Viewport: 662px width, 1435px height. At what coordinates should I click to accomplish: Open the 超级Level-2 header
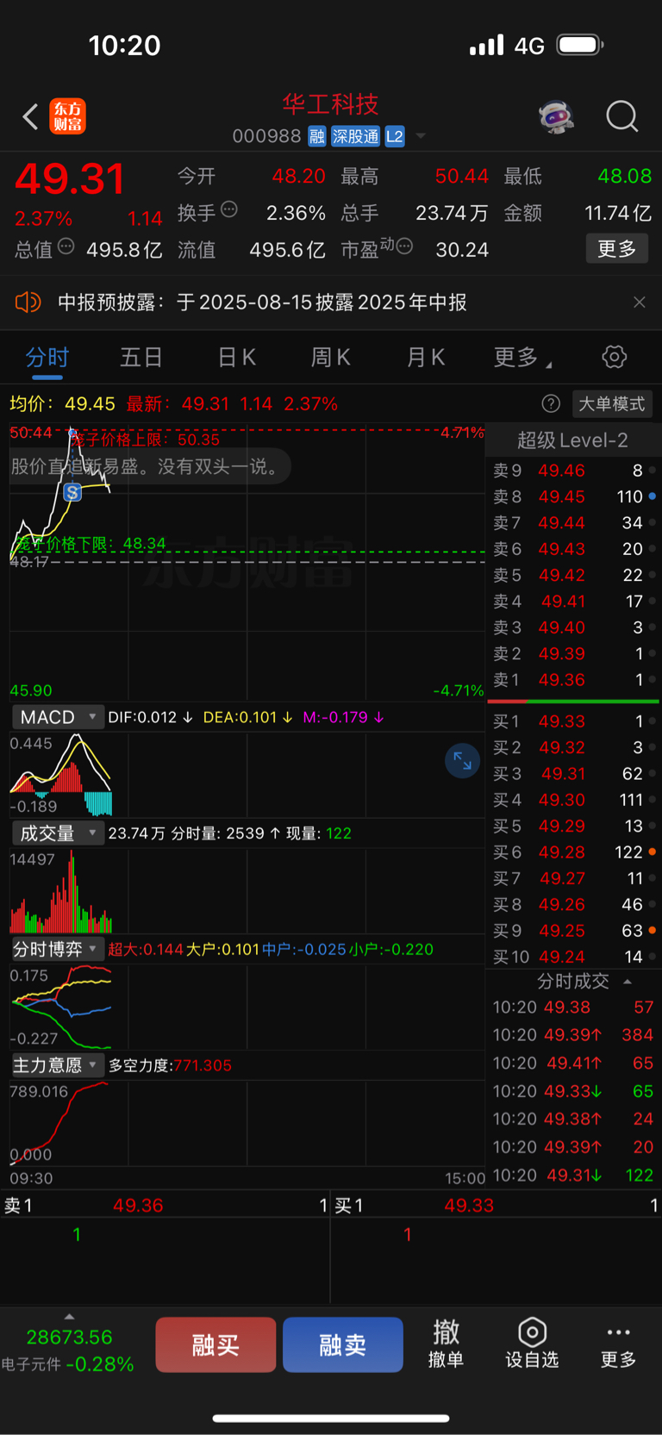pyautogui.click(x=572, y=440)
